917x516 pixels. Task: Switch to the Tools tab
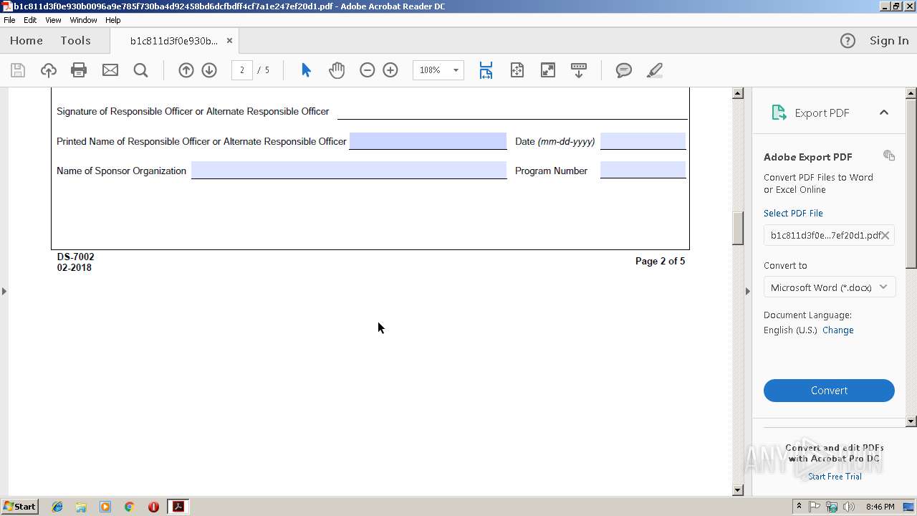[75, 41]
